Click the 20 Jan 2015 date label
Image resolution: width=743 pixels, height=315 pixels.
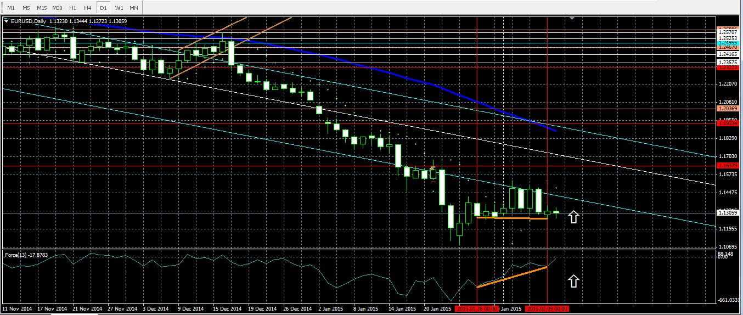click(438, 309)
